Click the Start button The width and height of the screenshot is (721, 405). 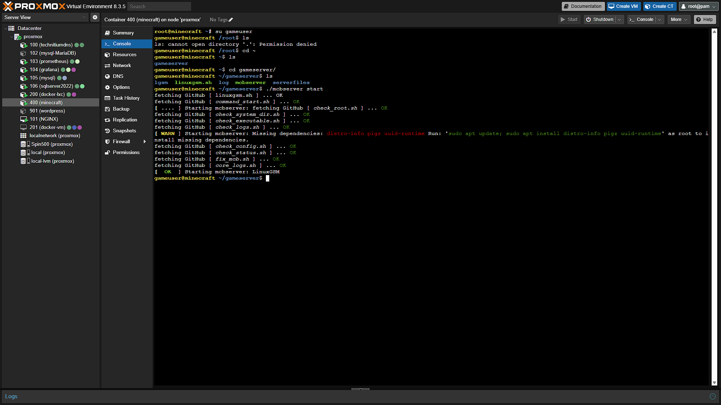point(569,19)
